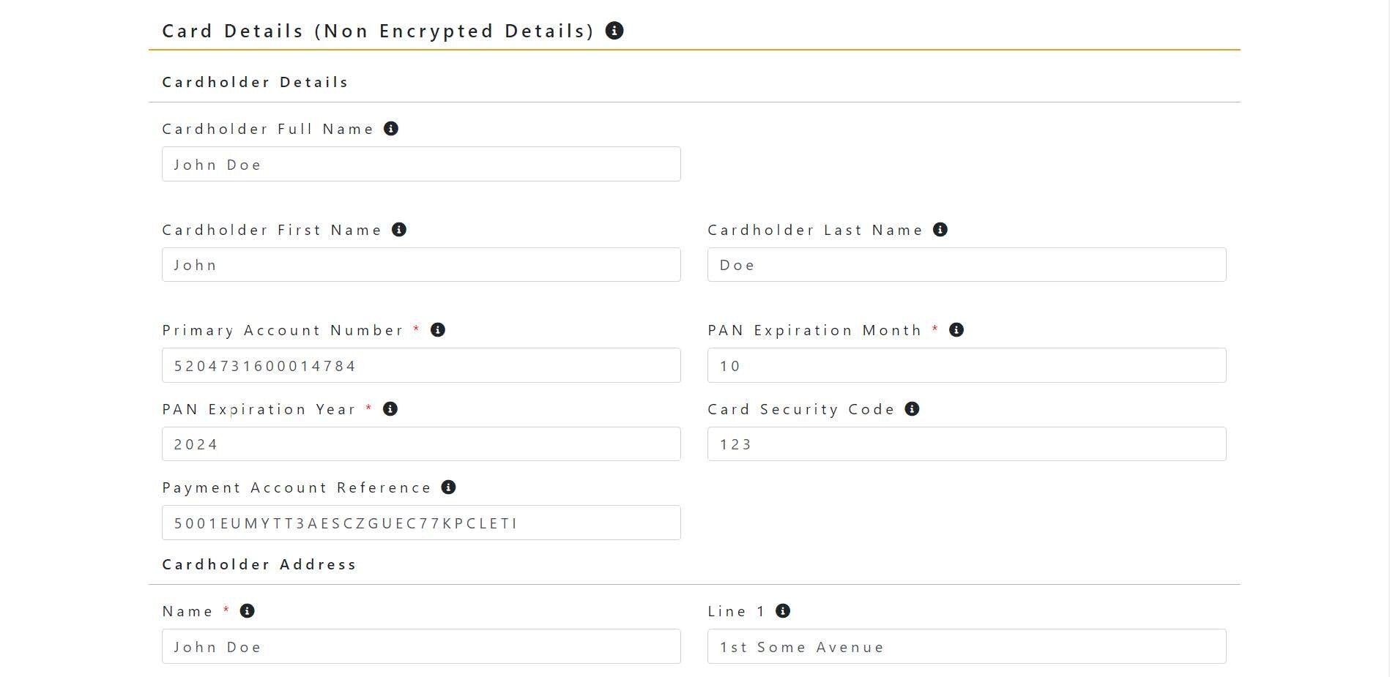Open the Cardholder Full Name info tooltip

tap(391, 128)
